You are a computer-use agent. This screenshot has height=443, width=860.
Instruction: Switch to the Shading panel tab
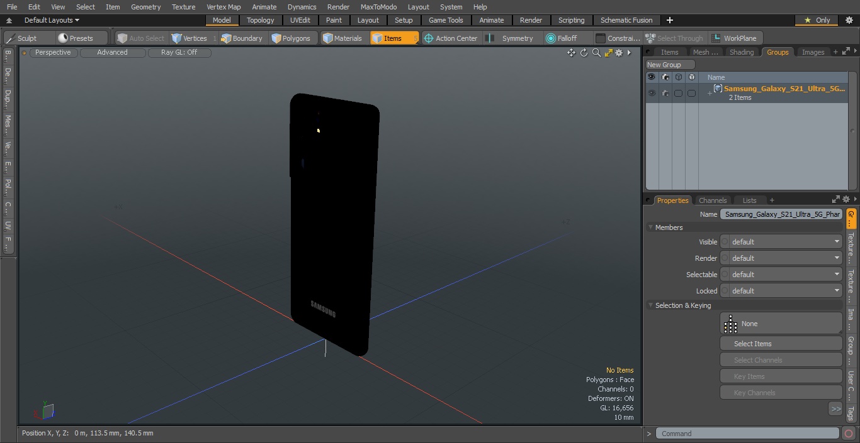(742, 52)
